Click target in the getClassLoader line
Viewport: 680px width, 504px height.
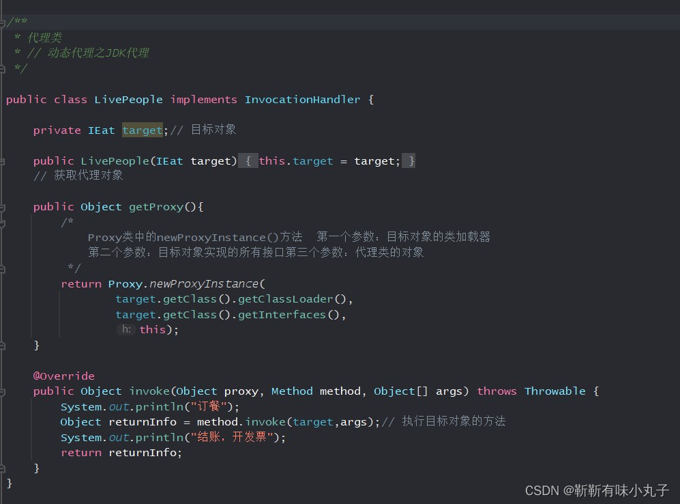[x=135, y=299]
